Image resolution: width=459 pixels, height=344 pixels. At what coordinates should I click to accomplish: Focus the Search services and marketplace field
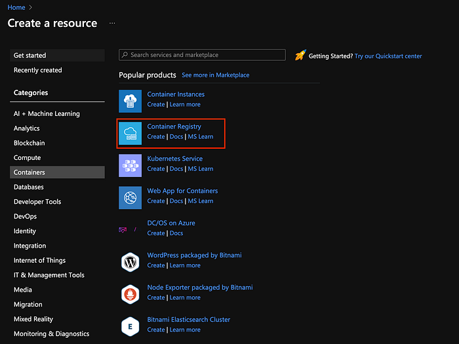coord(202,55)
